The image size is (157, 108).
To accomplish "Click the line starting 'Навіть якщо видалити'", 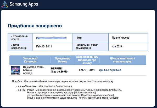I will coord(62,93).
